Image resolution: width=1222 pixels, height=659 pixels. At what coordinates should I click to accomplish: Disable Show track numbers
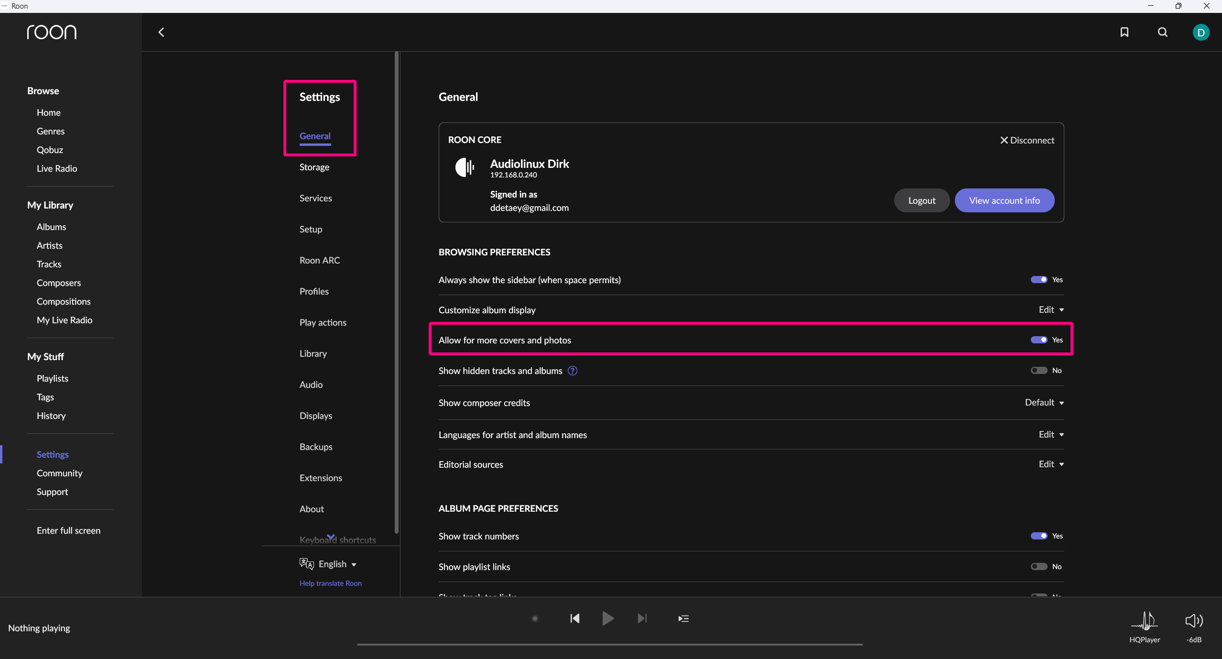point(1038,536)
